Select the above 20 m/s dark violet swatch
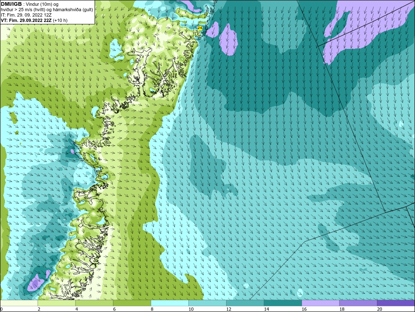 [396, 303]
